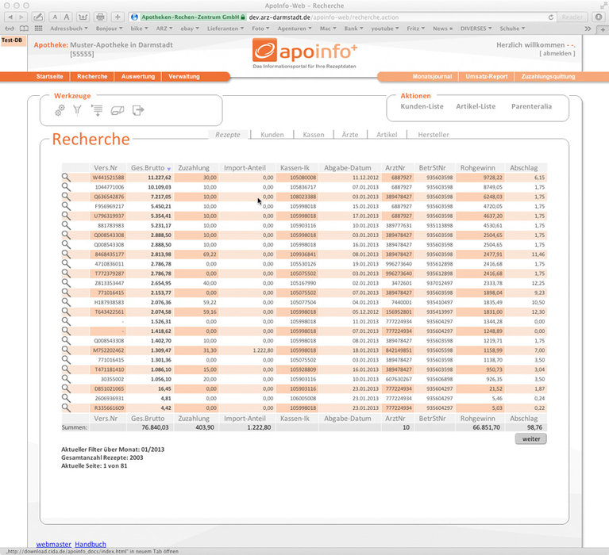Click the sort list tool in Werkzeuge
The height and width of the screenshot is (555, 609).
[97, 110]
